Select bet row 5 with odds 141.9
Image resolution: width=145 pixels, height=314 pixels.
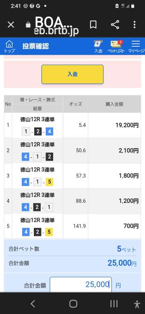72,226
